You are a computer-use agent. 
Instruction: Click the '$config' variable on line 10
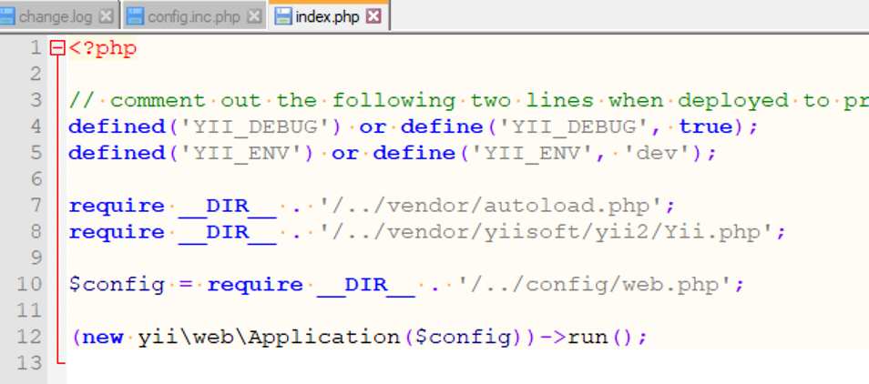pyautogui.click(x=117, y=285)
